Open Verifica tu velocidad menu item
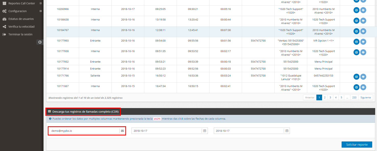 pos(21,27)
